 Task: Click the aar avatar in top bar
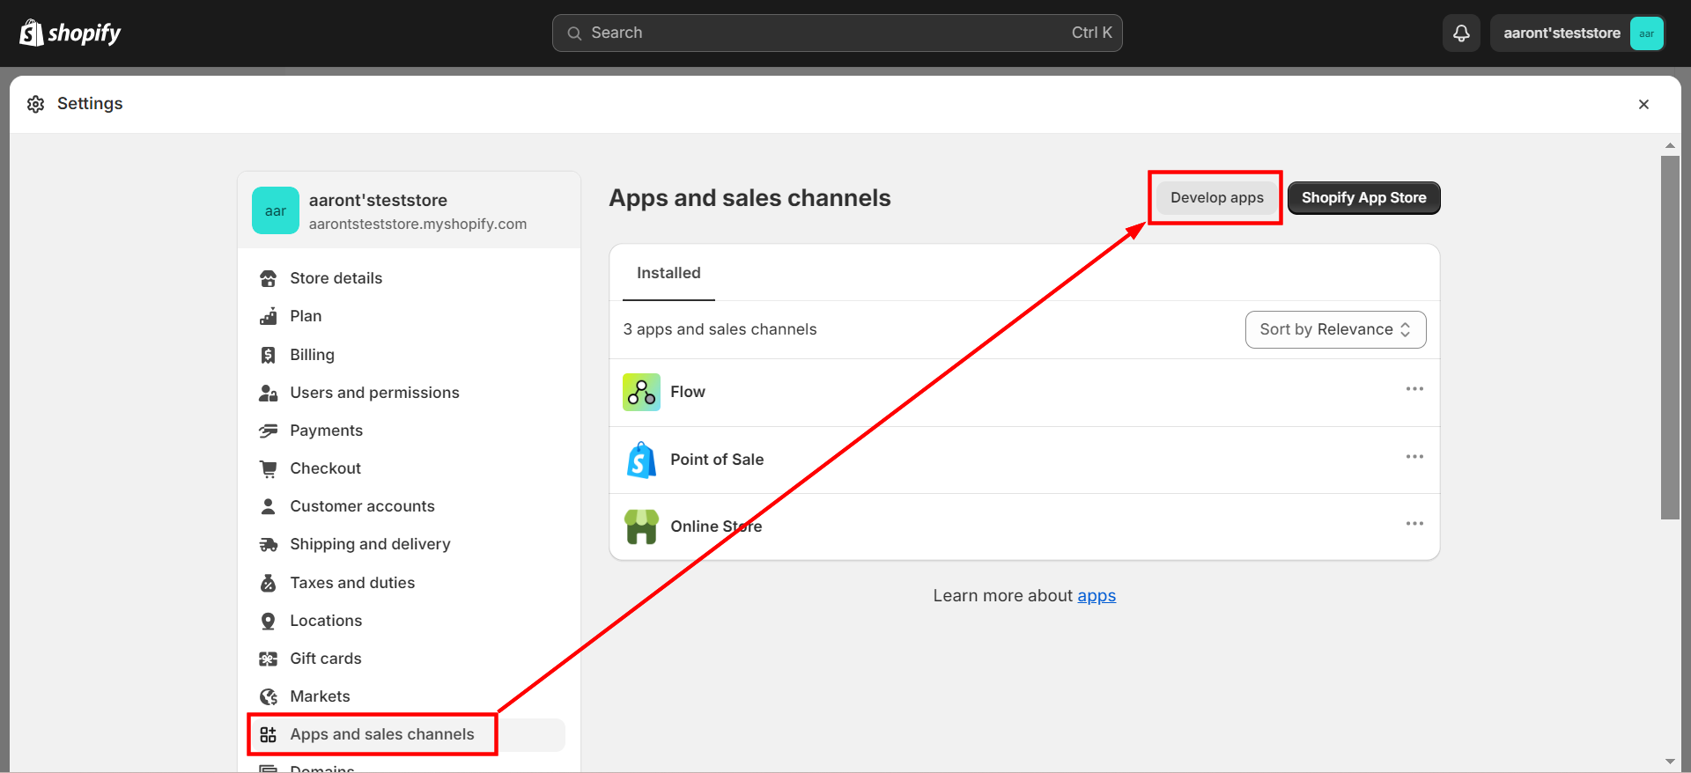tap(1646, 33)
